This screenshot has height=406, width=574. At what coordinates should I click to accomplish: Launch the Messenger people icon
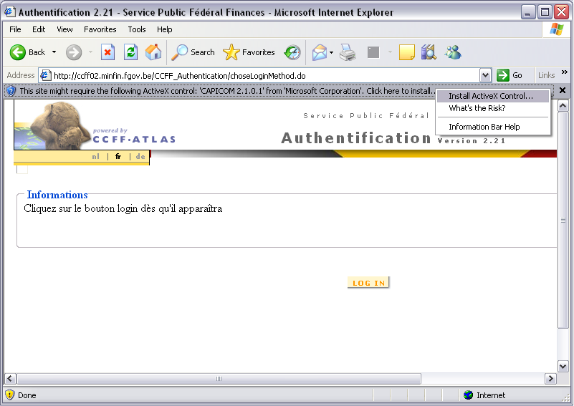coord(453,52)
